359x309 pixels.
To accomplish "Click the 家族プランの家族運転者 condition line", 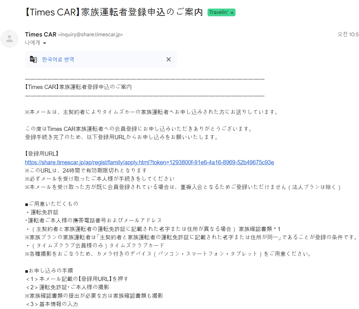I will click(192, 237).
